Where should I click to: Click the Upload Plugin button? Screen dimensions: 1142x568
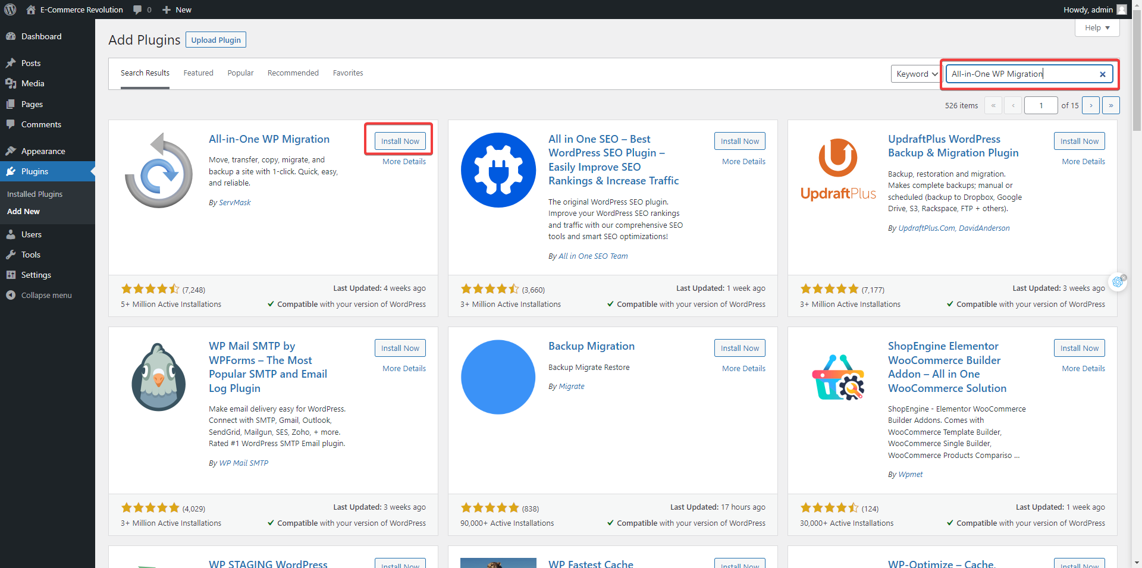click(x=216, y=40)
